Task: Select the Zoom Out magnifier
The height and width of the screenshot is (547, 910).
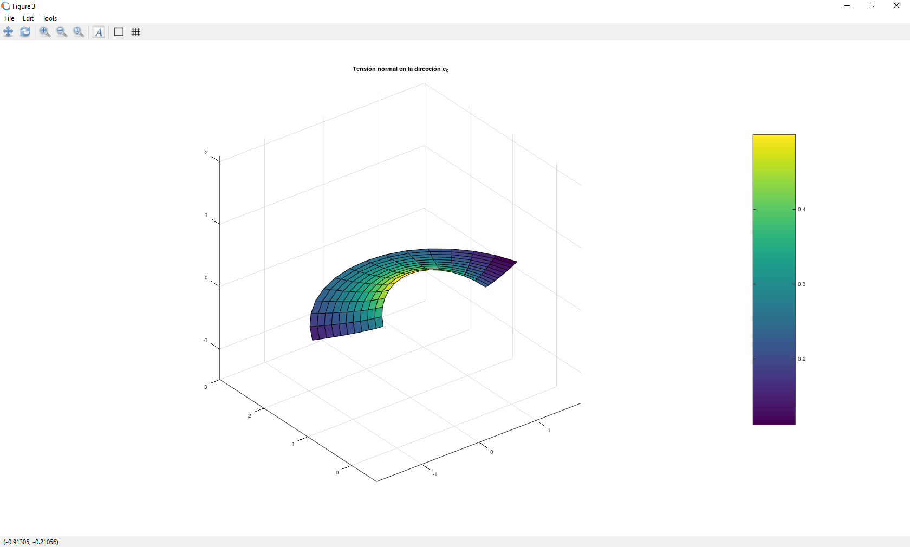Action: pyautogui.click(x=62, y=32)
